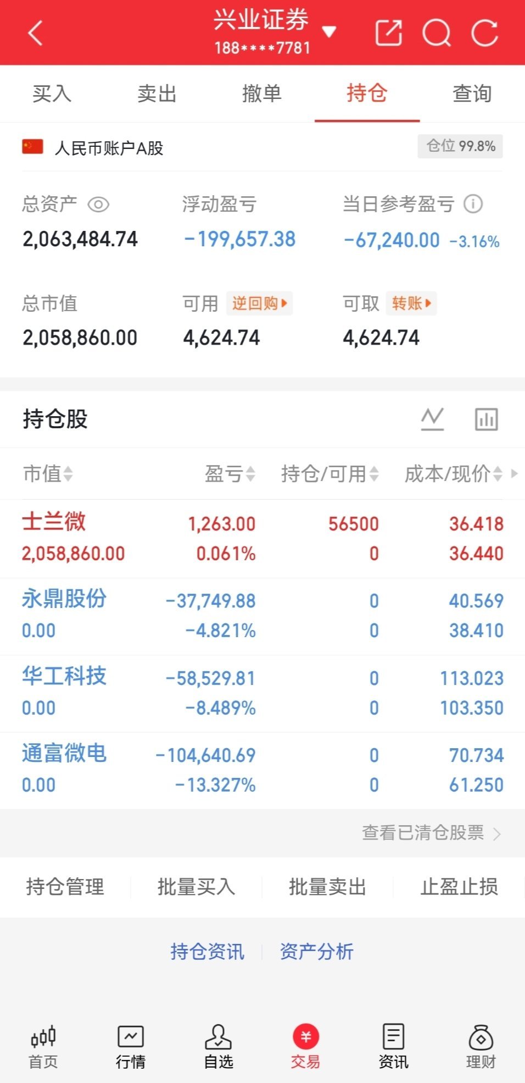This screenshot has width=525, height=1083.
Task: Tap daily P/L value -67,240.00
Action: coord(392,240)
